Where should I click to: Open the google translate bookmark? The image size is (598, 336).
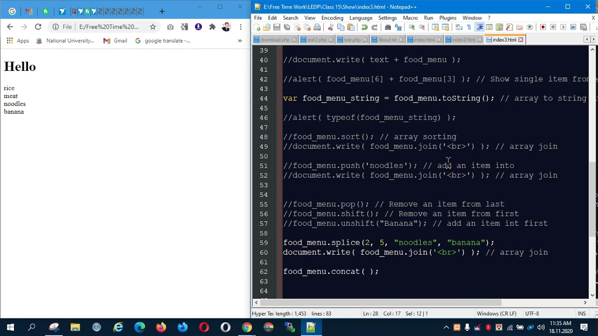[163, 41]
